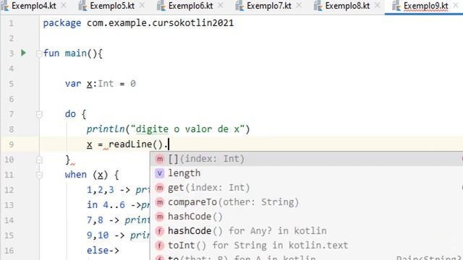The height and width of the screenshot is (260, 463).
Task: Switch to the Exemplo5.kt tab
Action: [x=112, y=6]
